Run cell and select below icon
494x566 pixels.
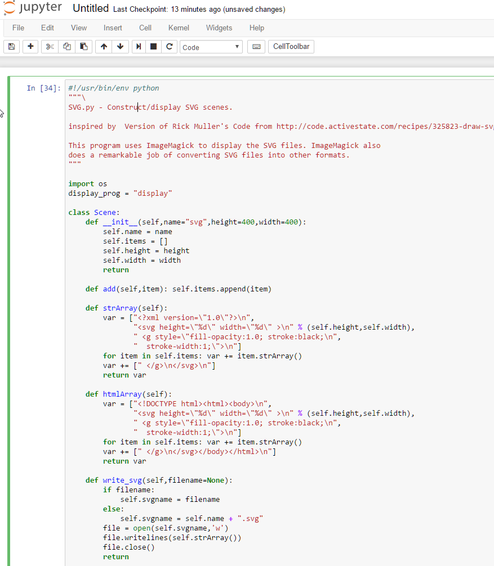pos(139,47)
